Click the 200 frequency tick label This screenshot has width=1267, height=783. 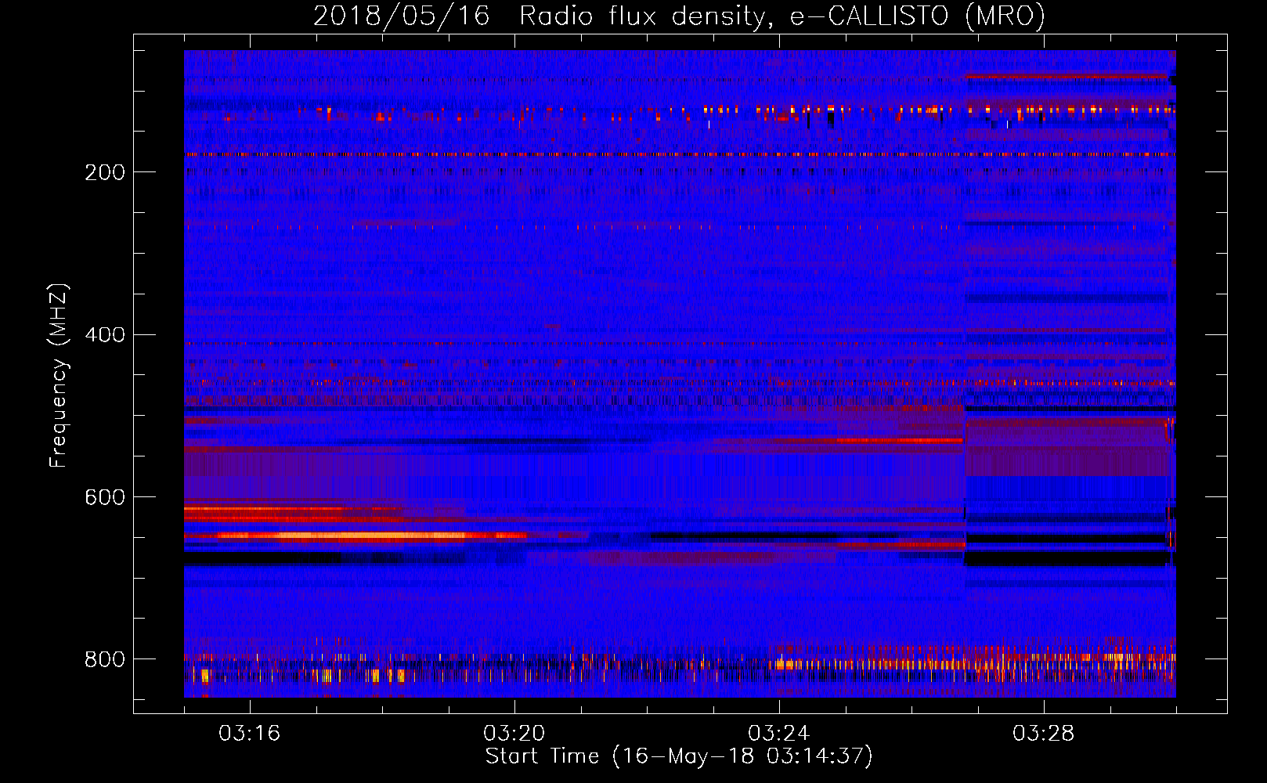pos(105,172)
